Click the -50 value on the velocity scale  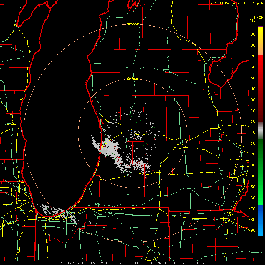pyautogui.click(x=252, y=187)
